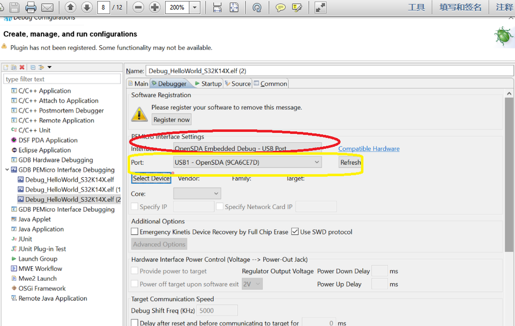Viewport: 515px width, 326px height.
Task: Open the Port dropdown showing USB1 - OpenSDA
Action: click(248, 162)
